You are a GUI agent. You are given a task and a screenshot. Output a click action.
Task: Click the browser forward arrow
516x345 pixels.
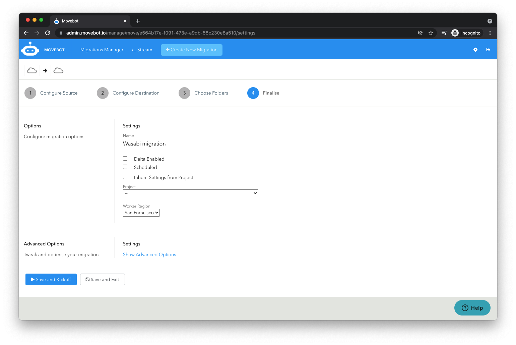pyautogui.click(x=37, y=33)
